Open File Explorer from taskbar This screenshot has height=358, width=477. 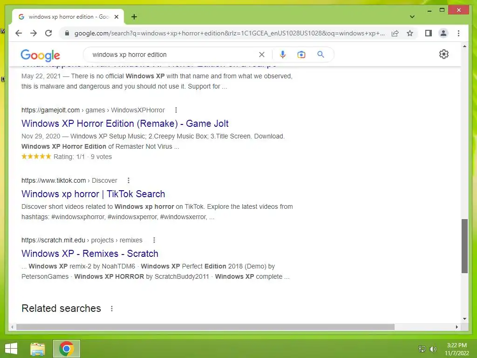(38, 349)
